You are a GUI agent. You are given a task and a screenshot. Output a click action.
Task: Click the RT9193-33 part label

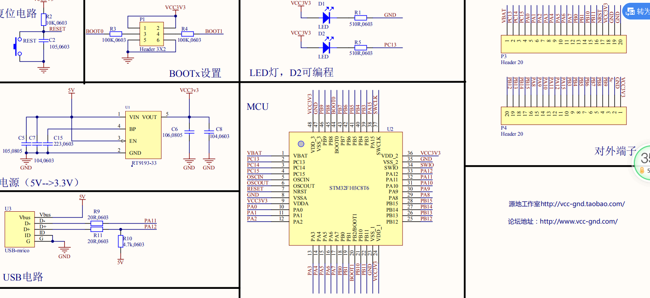click(x=144, y=163)
